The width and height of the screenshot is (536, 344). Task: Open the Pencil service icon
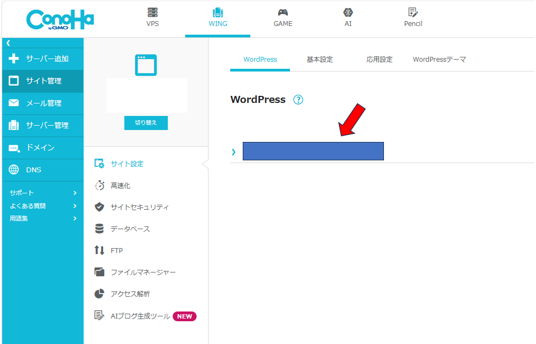(413, 12)
